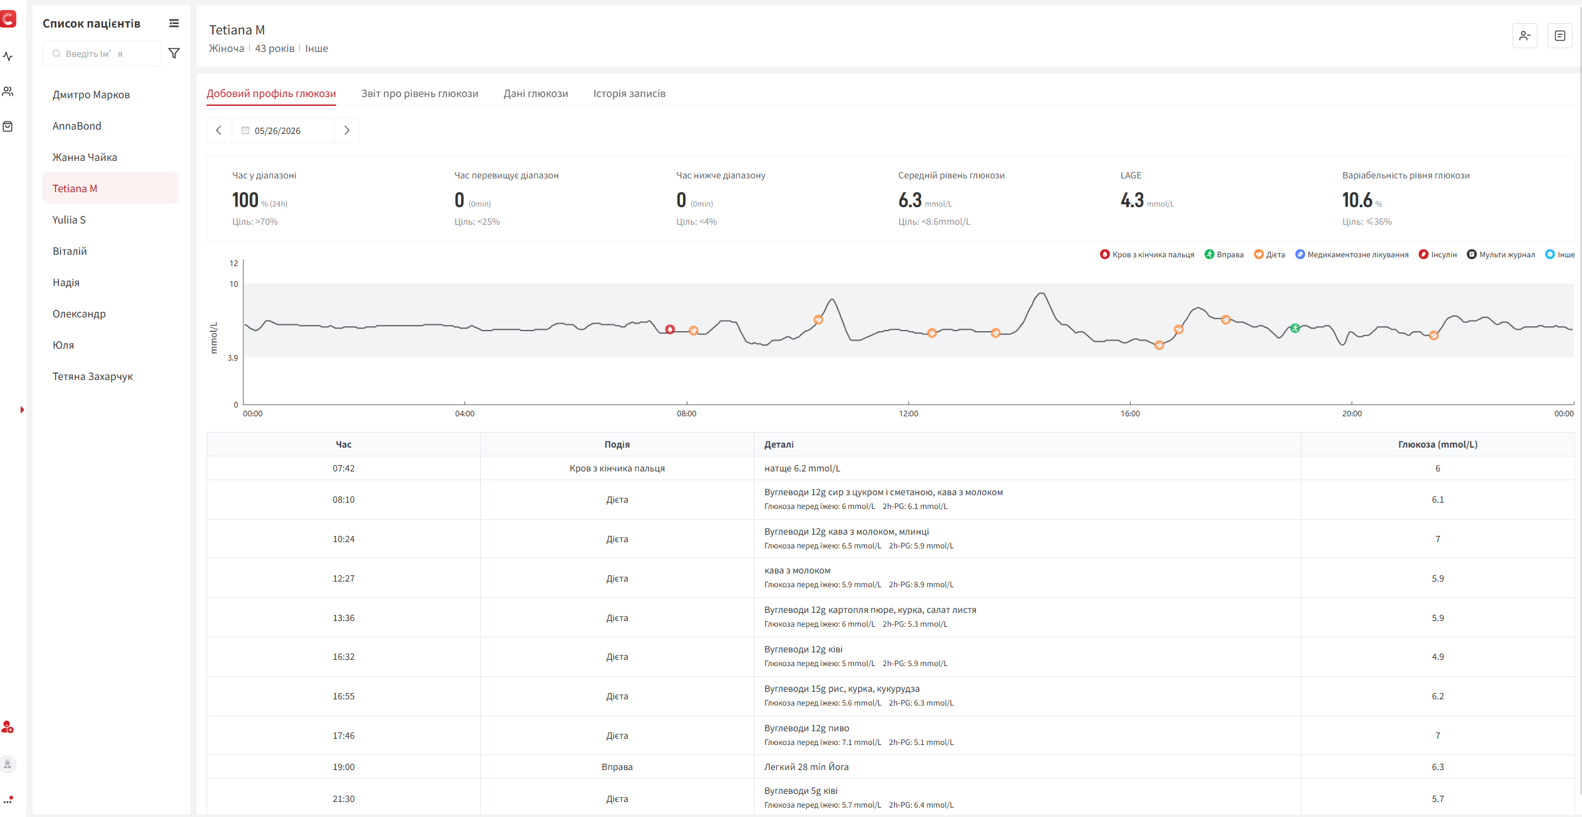Click the remove patient icon button

[1524, 36]
